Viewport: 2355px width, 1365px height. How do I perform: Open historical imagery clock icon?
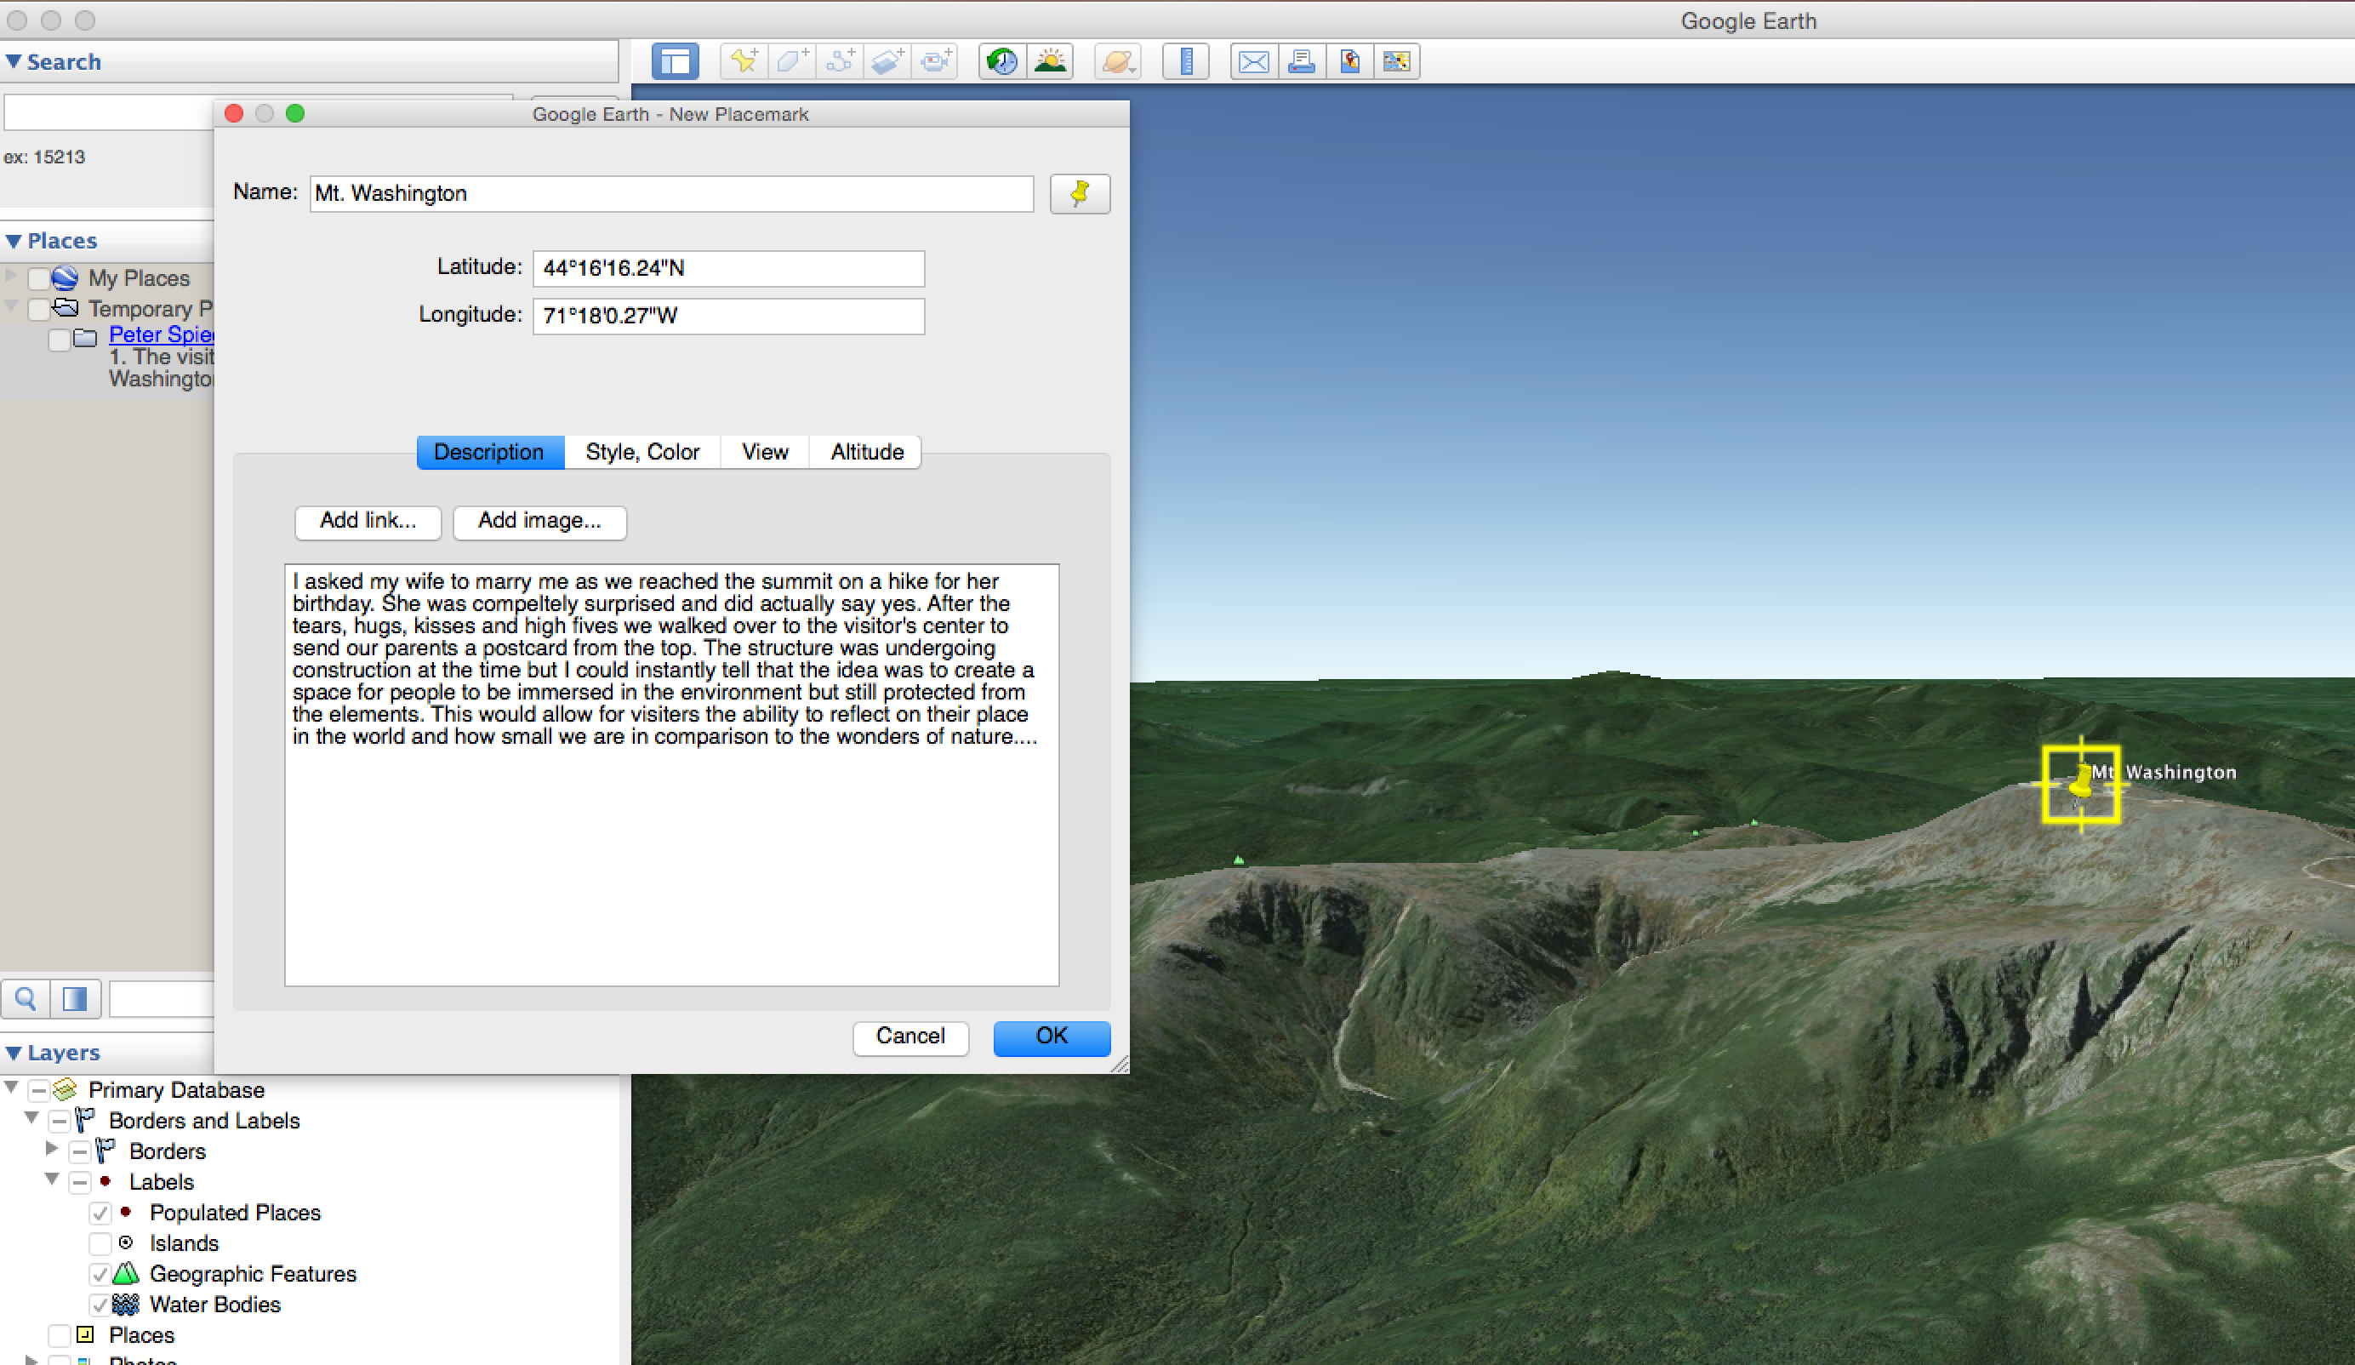1001,62
